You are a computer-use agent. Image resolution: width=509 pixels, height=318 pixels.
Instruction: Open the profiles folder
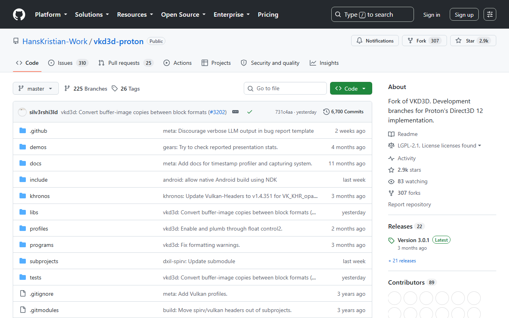tap(39, 229)
